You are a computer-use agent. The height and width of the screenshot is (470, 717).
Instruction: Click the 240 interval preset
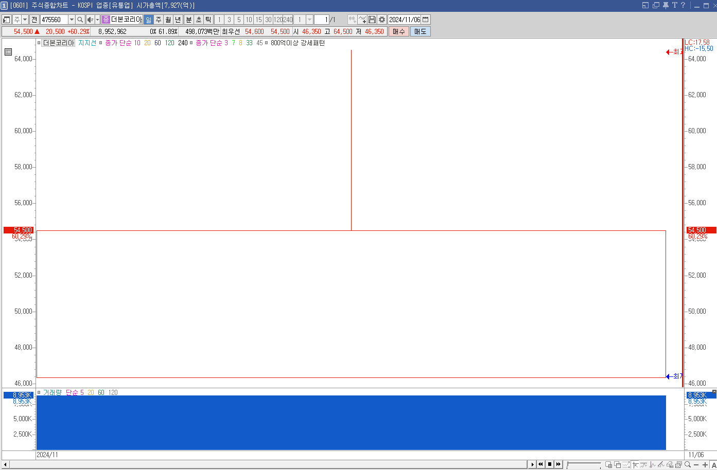point(288,20)
